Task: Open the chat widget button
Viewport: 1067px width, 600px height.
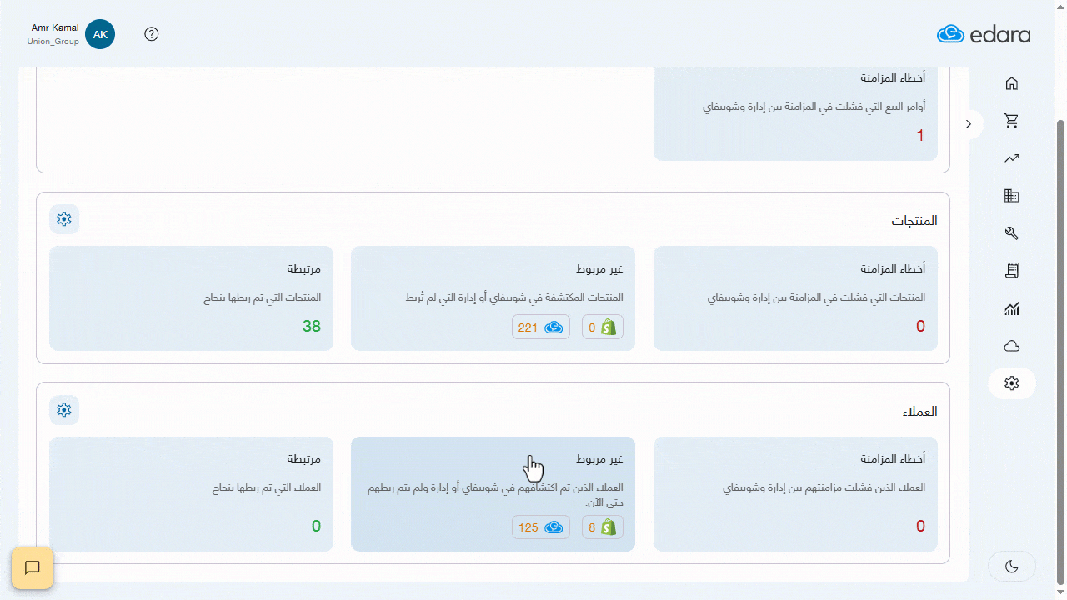Action: (33, 568)
